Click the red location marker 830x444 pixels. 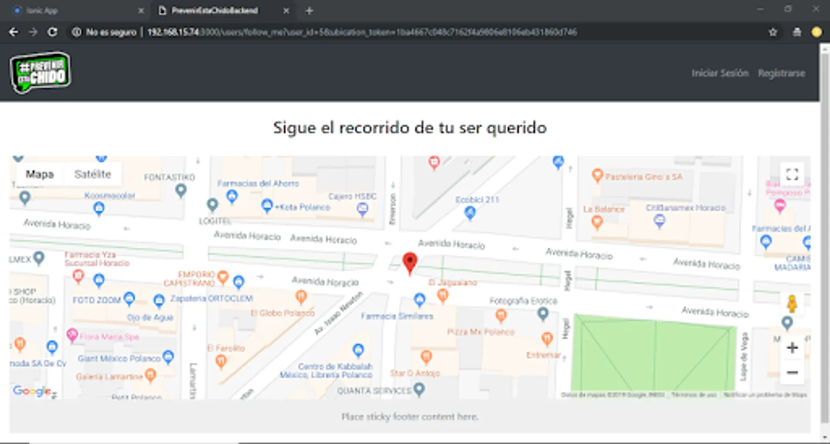pos(410,263)
